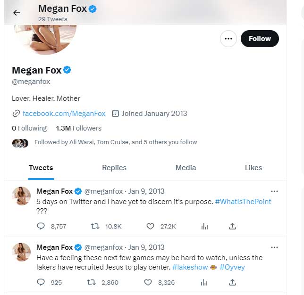Click the back arrow icon
Screen dimensions: 304x295
click(x=17, y=13)
